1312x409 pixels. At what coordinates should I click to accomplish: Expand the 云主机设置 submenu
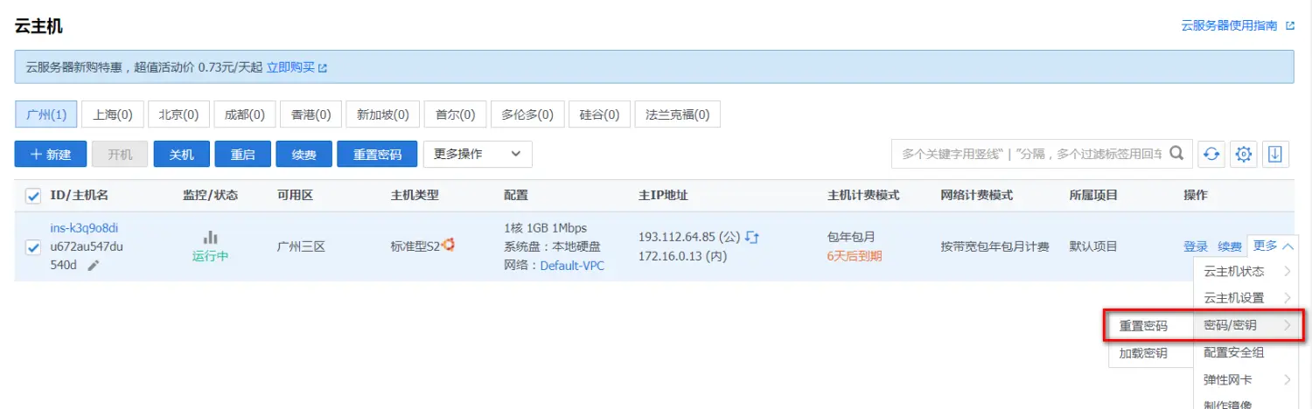pyautogui.click(x=1287, y=298)
